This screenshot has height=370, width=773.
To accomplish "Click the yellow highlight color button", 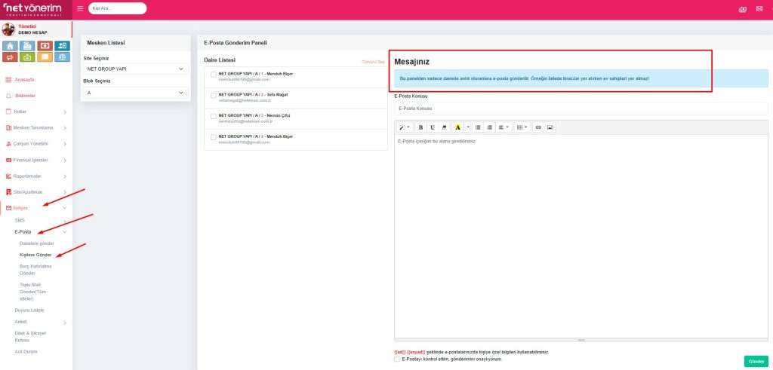I will (457, 127).
